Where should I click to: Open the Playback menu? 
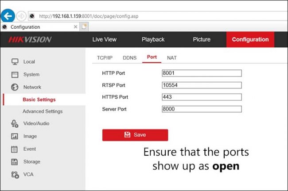153,39
